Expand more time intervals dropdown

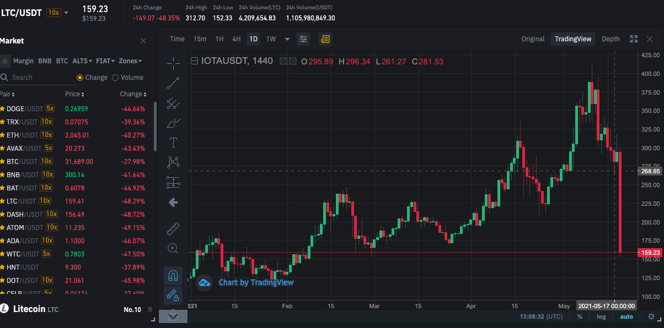tap(287, 39)
